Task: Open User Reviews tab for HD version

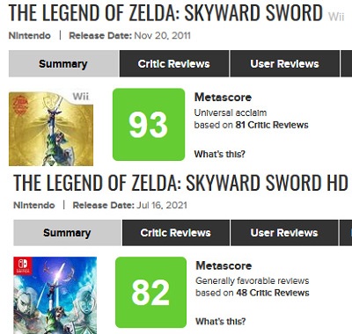Action: (x=284, y=233)
